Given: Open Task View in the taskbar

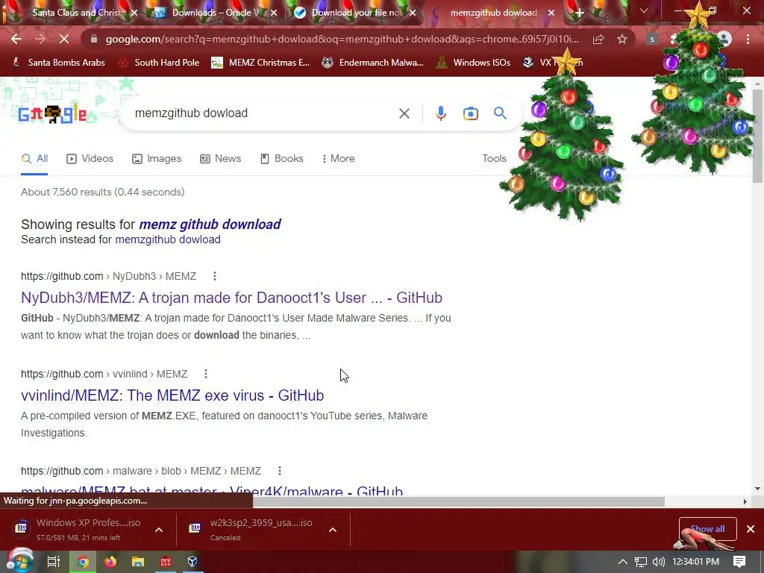Looking at the screenshot, I should point(53,562).
